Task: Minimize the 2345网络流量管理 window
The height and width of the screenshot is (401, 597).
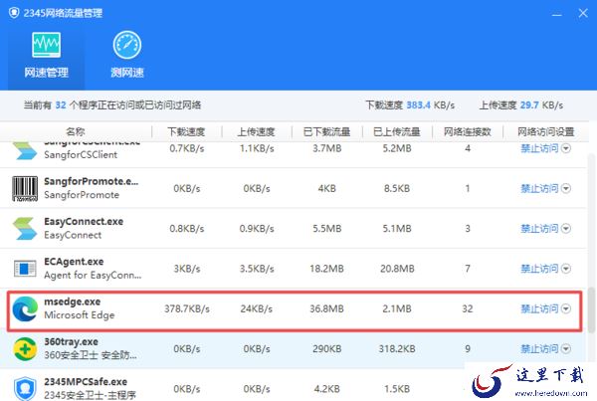Action: pos(557,14)
